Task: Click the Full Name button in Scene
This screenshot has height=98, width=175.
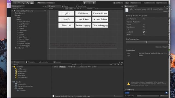Action: [x=83, y=13]
